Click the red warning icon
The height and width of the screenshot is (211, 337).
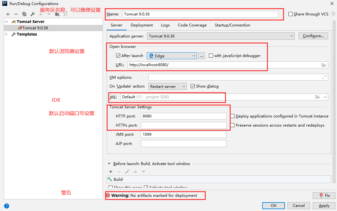coord(108,195)
